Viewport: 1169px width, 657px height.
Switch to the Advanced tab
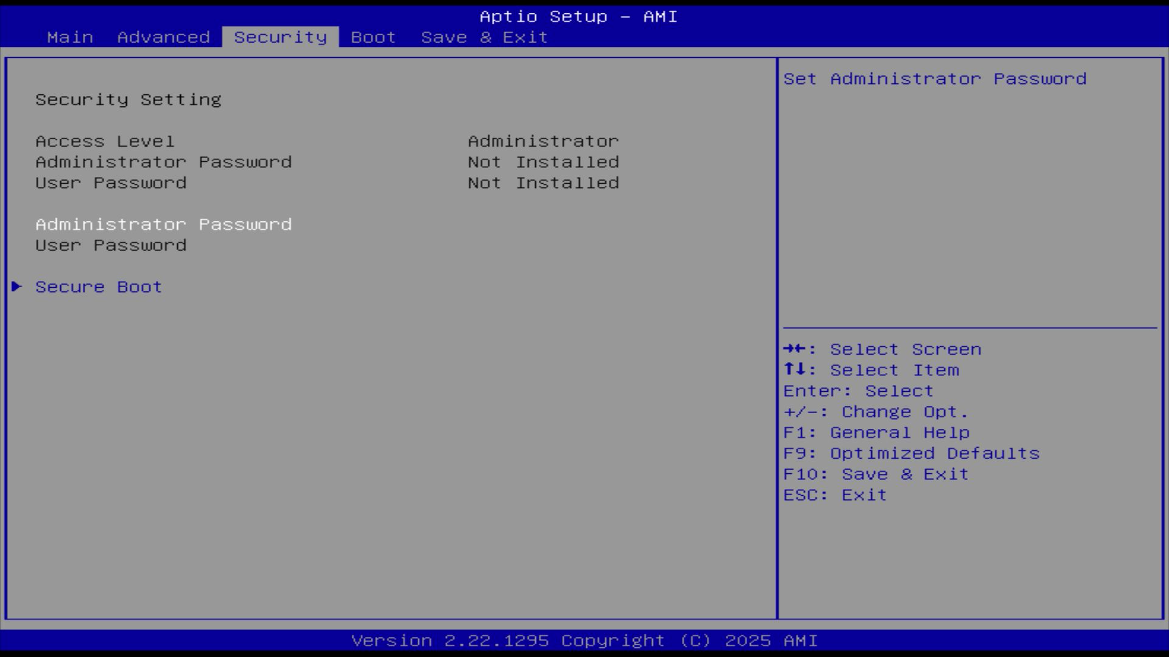[163, 37]
